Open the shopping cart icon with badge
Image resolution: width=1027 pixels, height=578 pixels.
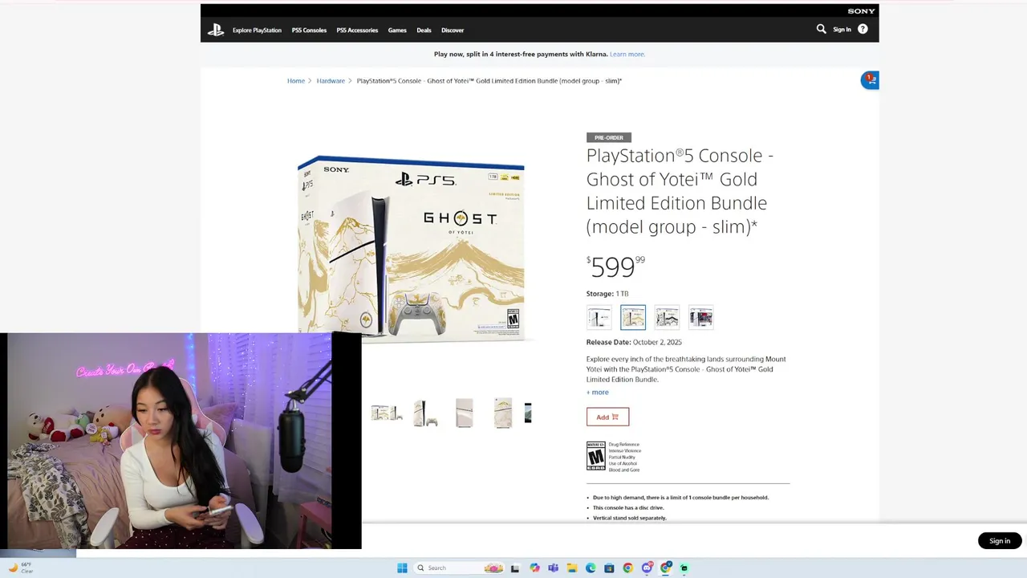[870, 79]
